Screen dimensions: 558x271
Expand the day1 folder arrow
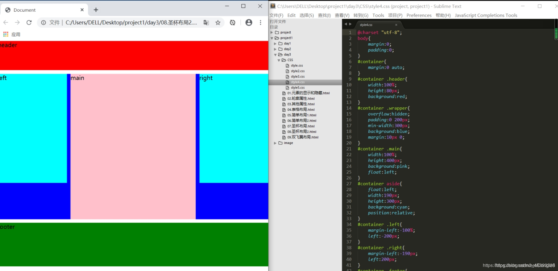(x=275, y=43)
